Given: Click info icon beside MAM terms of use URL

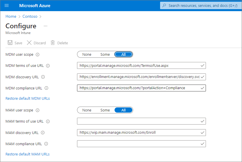Looking at the screenshot, I should pyautogui.click(x=48, y=121).
